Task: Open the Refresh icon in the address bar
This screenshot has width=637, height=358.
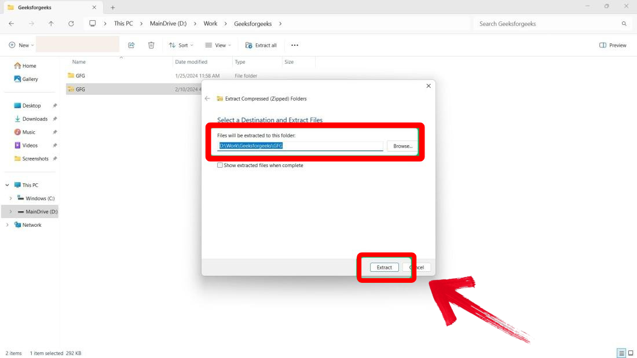Action: [71, 23]
